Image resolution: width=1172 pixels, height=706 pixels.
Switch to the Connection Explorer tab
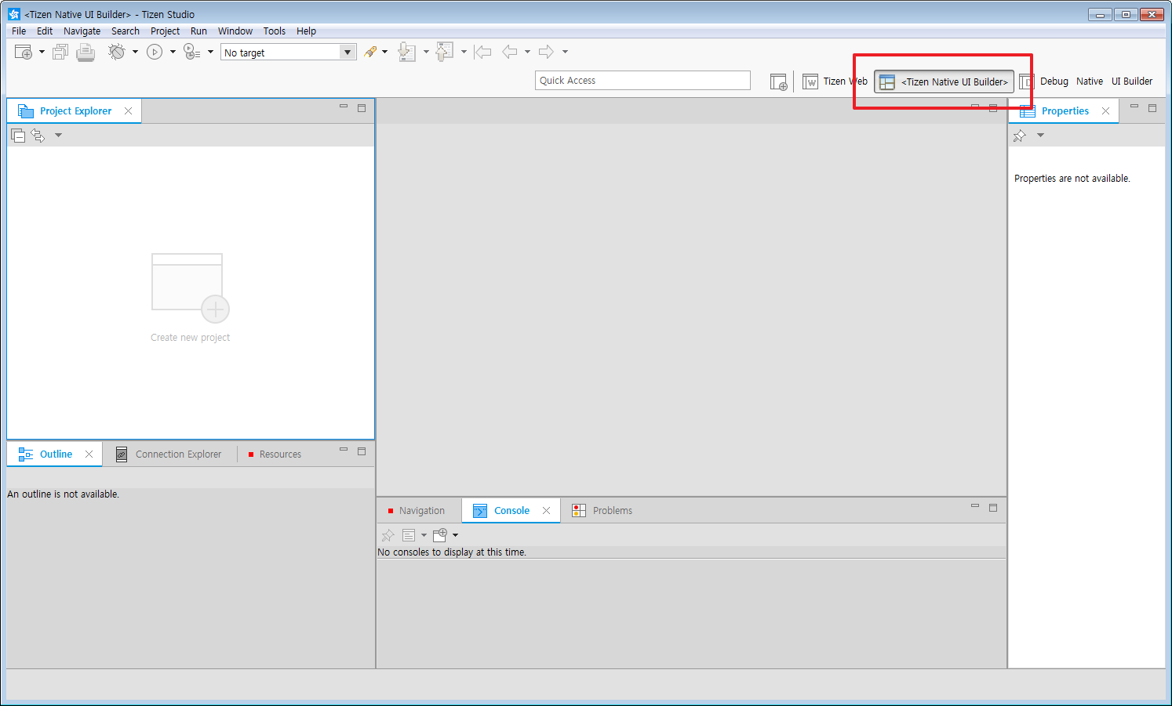(x=177, y=454)
